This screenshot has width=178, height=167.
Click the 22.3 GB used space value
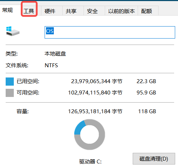(x=146, y=81)
